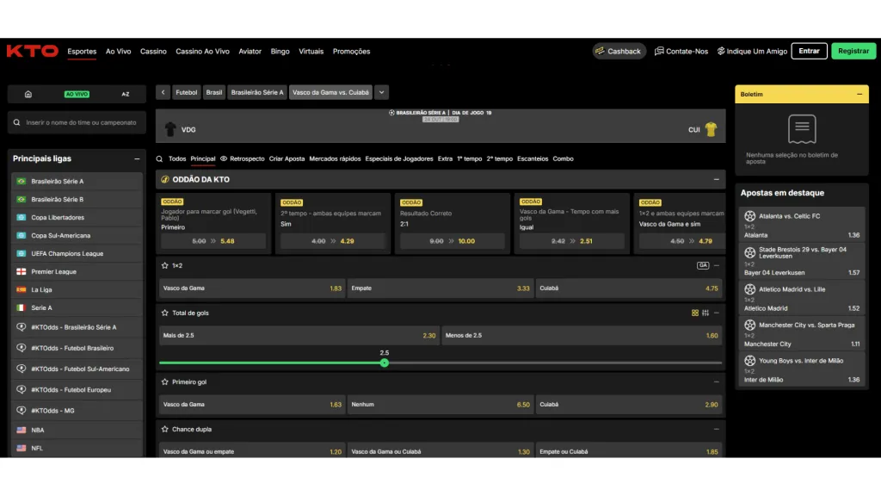This screenshot has width=881, height=496.
Task: Click the Contate-Nos chat icon
Action: [x=659, y=51]
